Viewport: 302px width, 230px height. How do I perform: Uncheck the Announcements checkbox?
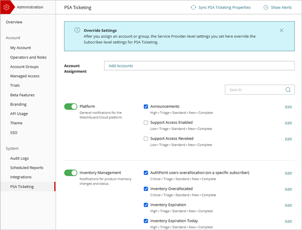[146, 107]
